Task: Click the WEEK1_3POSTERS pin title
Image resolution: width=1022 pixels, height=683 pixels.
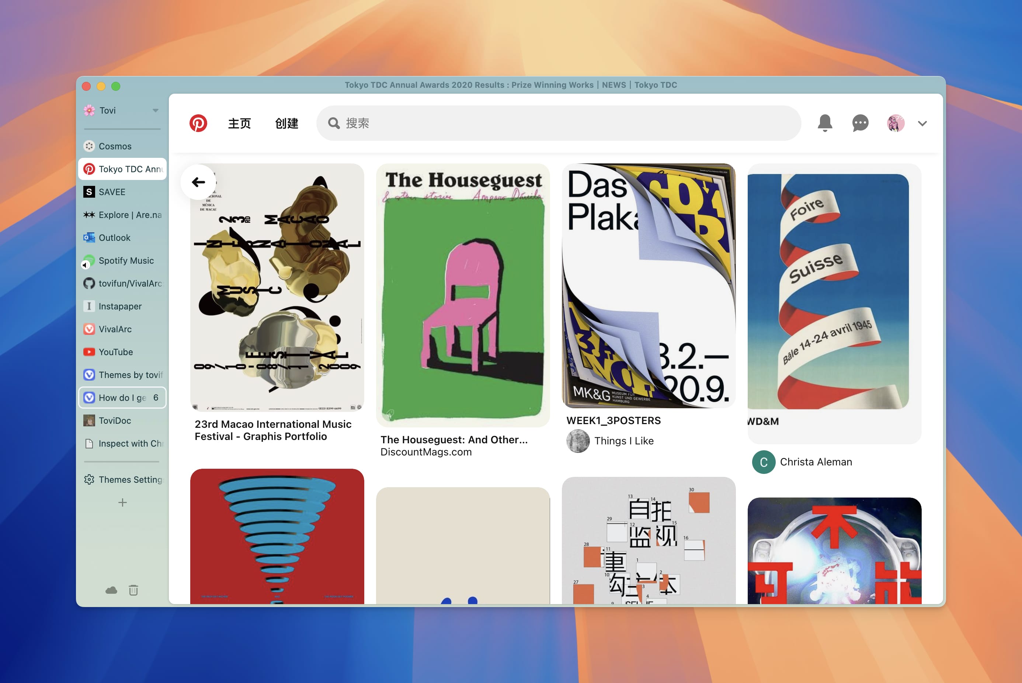Action: (613, 421)
